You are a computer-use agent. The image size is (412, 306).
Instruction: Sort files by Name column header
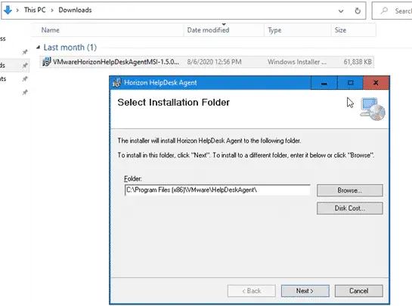(x=50, y=30)
